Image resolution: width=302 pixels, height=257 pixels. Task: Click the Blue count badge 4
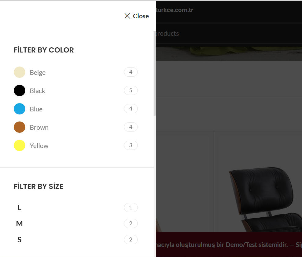tap(131, 109)
